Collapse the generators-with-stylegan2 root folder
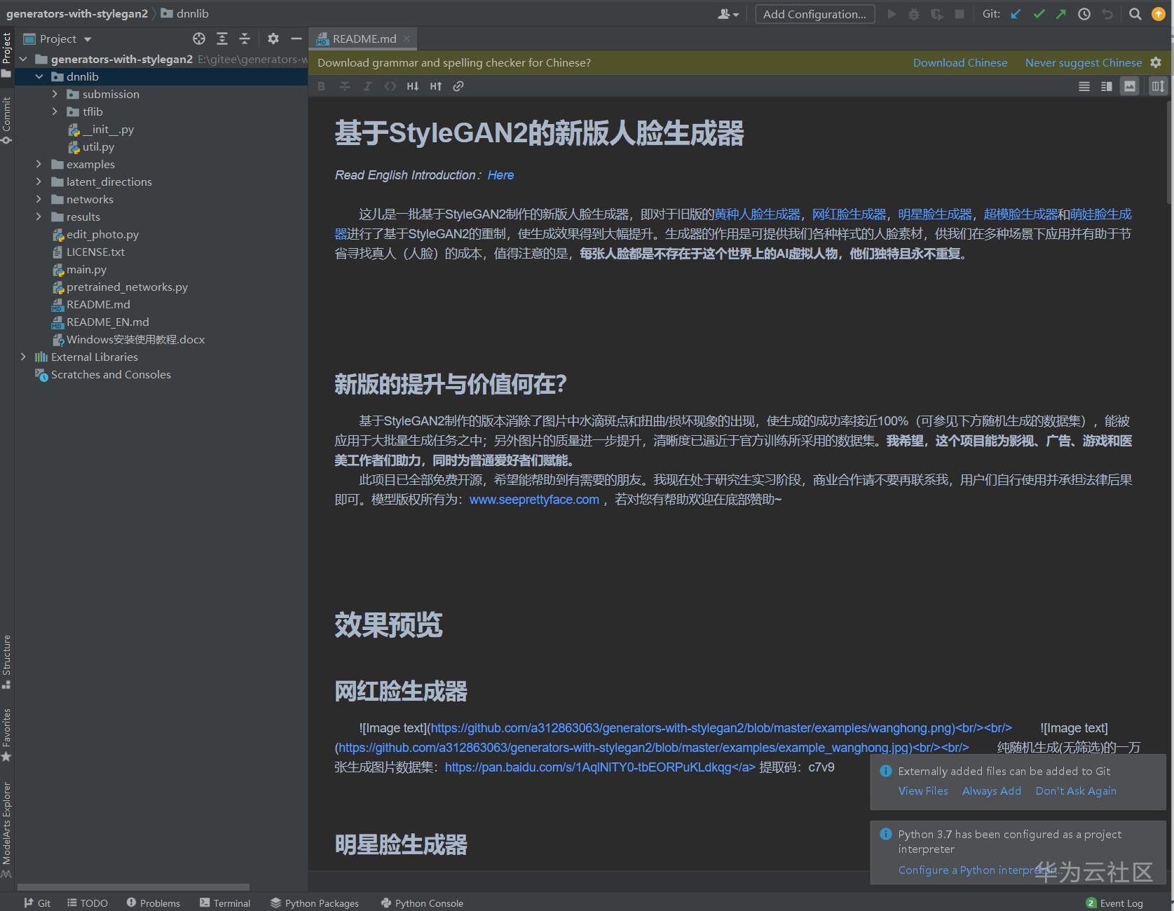This screenshot has width=1174, height=911. (23, 59)
